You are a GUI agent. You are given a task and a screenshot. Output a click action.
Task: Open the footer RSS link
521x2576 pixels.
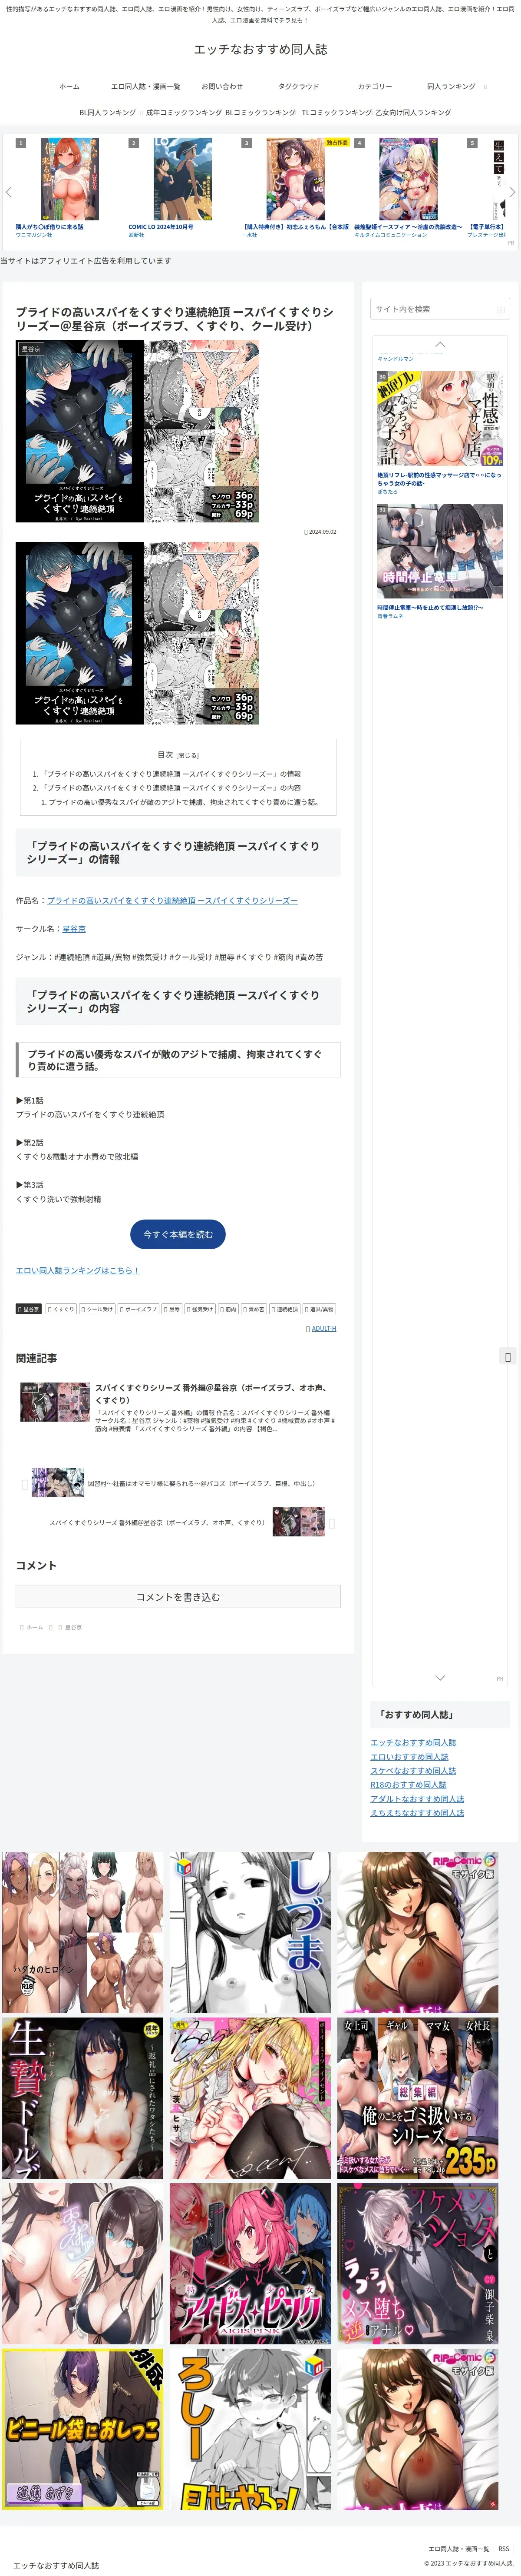(x=504, y=2549)
